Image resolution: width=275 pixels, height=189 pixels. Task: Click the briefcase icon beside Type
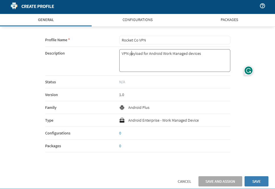point(122,121)
